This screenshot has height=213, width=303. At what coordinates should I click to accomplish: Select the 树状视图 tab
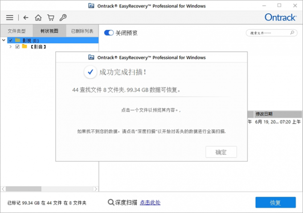[x=49, y=31]
